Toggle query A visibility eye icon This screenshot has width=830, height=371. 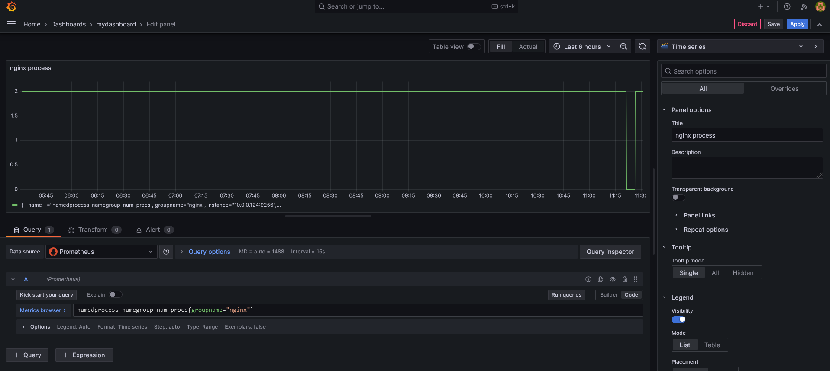(x=613, y=279)
